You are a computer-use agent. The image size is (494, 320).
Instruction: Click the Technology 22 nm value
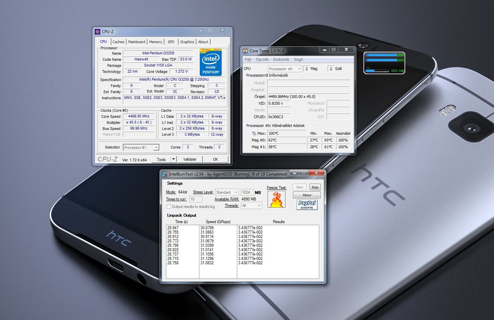pos(132,71)
